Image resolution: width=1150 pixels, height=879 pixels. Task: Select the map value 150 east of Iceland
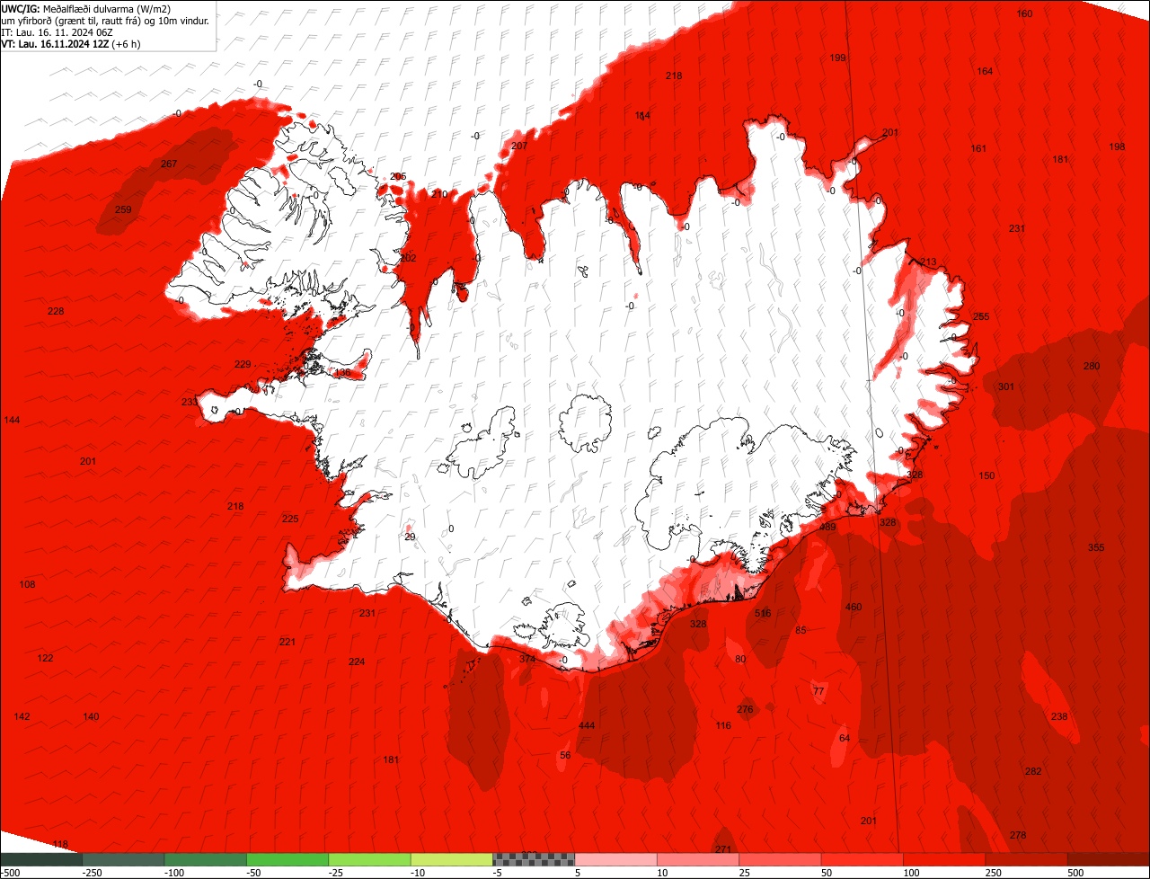987,476
